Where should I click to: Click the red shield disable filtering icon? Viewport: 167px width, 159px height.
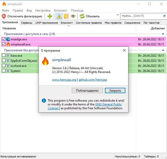4,16
